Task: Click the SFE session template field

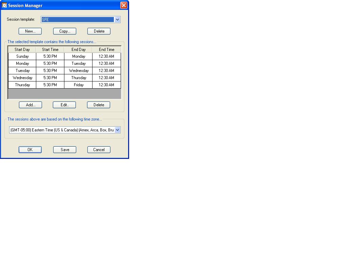Action: click(x=78, y=19)
